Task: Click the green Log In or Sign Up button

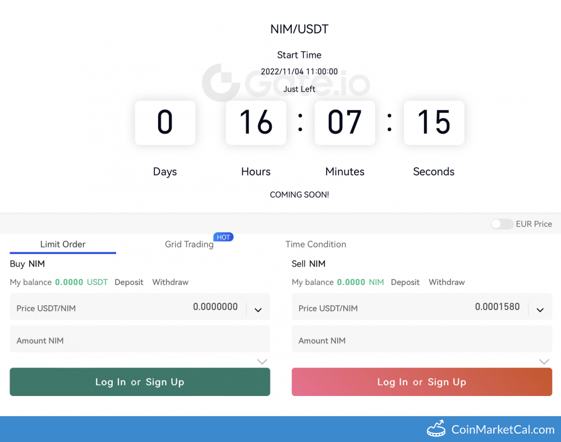Action: point(140,382)
